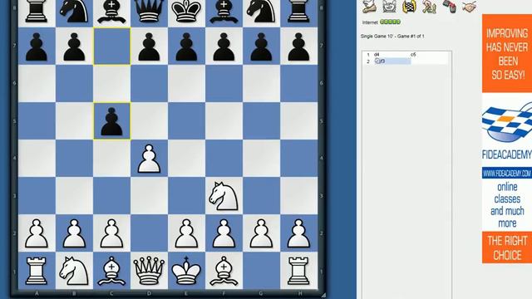The width and height of the screenshot is (532, 299).
Task: Select the white pawn on h2
Action: 298,233
